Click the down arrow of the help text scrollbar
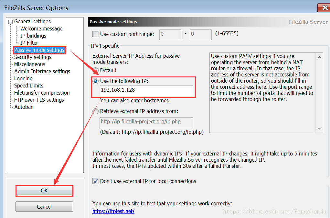330x218 pixels. tap(319, 129)
